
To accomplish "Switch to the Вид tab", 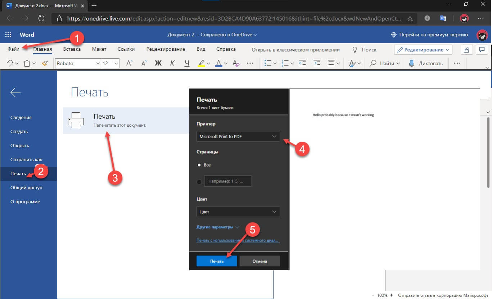I will 201,49.
